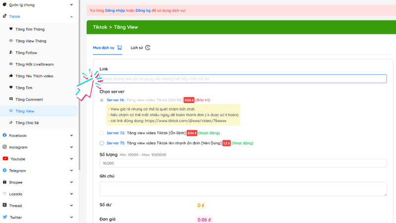Go to Tăng Mắt LiveStream
This screenshot has height=223, width=396.
pos(39,64)
